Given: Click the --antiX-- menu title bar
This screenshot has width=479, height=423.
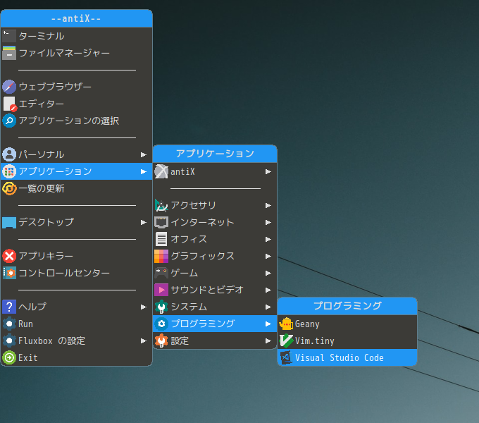Looking at the screenshot, I should tap(76, 18).
